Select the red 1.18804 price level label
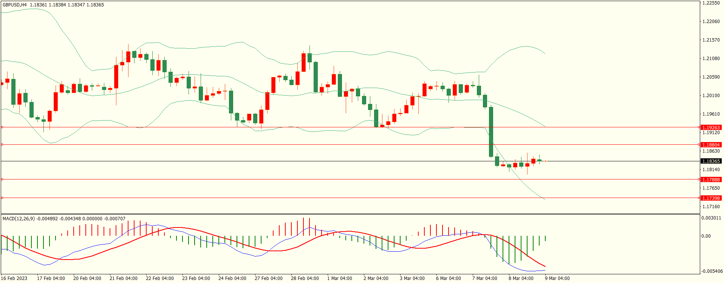Image resolution: width=724 pixels, height=283 pixels. click(x=711, y=145)
